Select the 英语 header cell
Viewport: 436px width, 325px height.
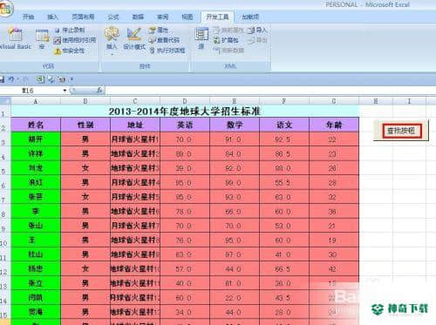185,125
